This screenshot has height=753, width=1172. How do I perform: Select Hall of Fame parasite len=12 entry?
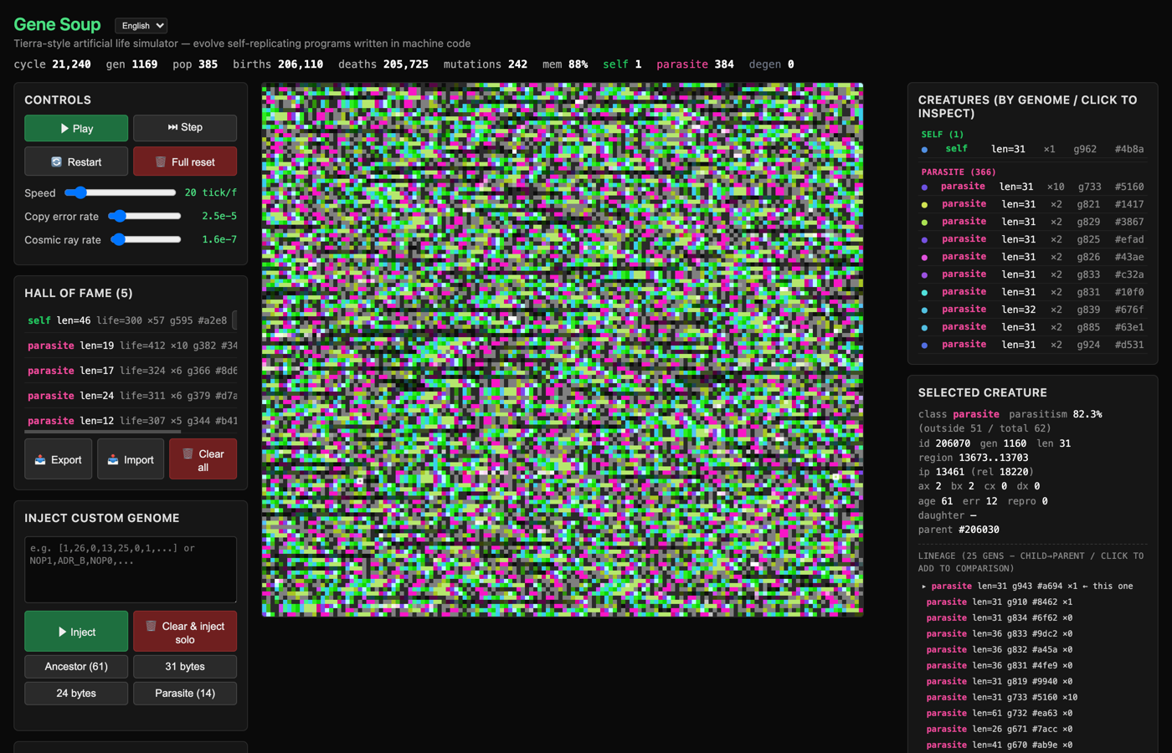(131, 420)
